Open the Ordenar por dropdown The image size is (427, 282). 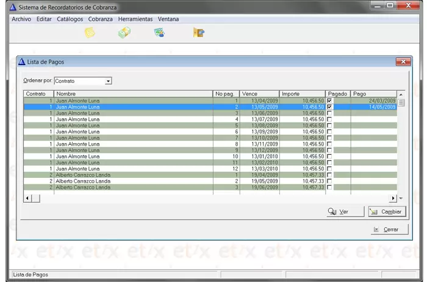click(x=108, y=80)
